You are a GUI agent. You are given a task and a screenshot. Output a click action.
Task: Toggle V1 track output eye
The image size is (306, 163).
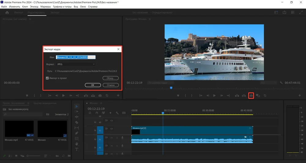111,129
